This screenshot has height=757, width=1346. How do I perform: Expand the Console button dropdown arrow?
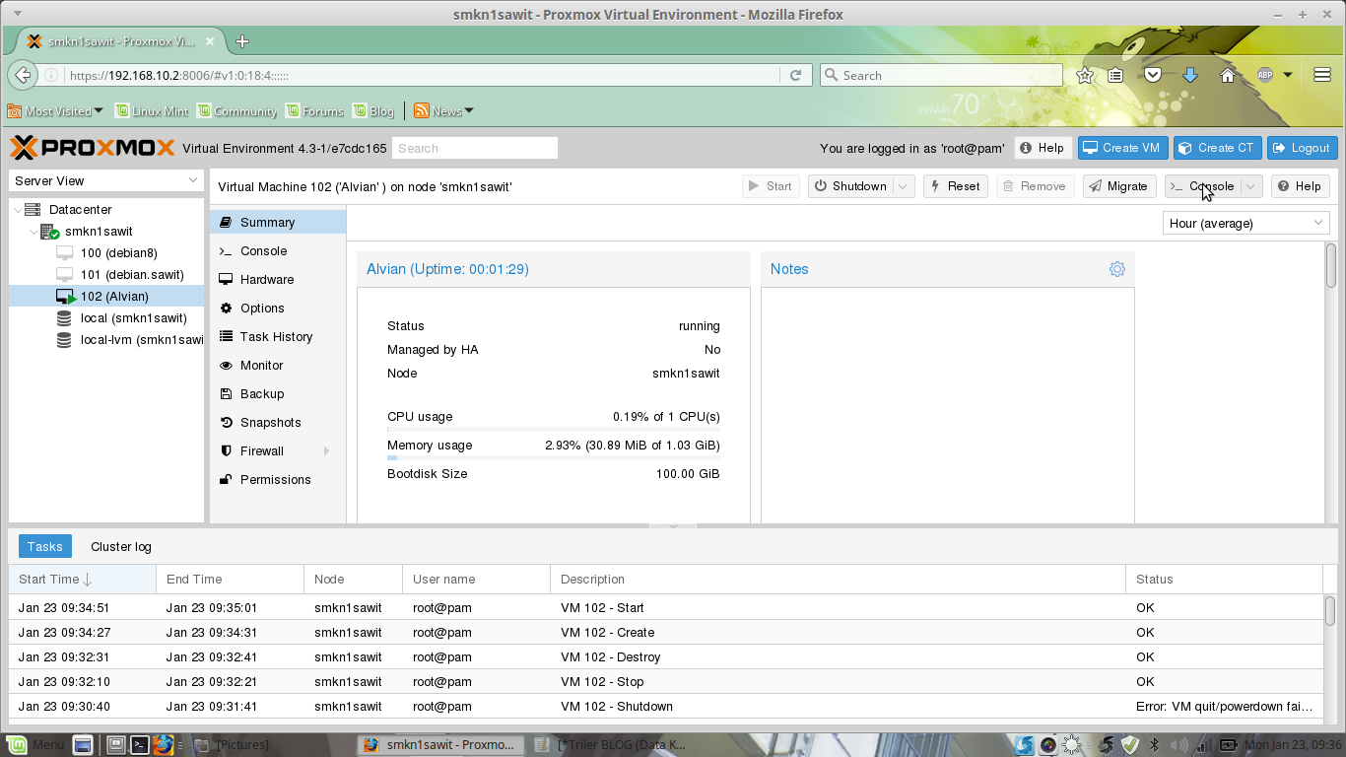(1250, 186)
